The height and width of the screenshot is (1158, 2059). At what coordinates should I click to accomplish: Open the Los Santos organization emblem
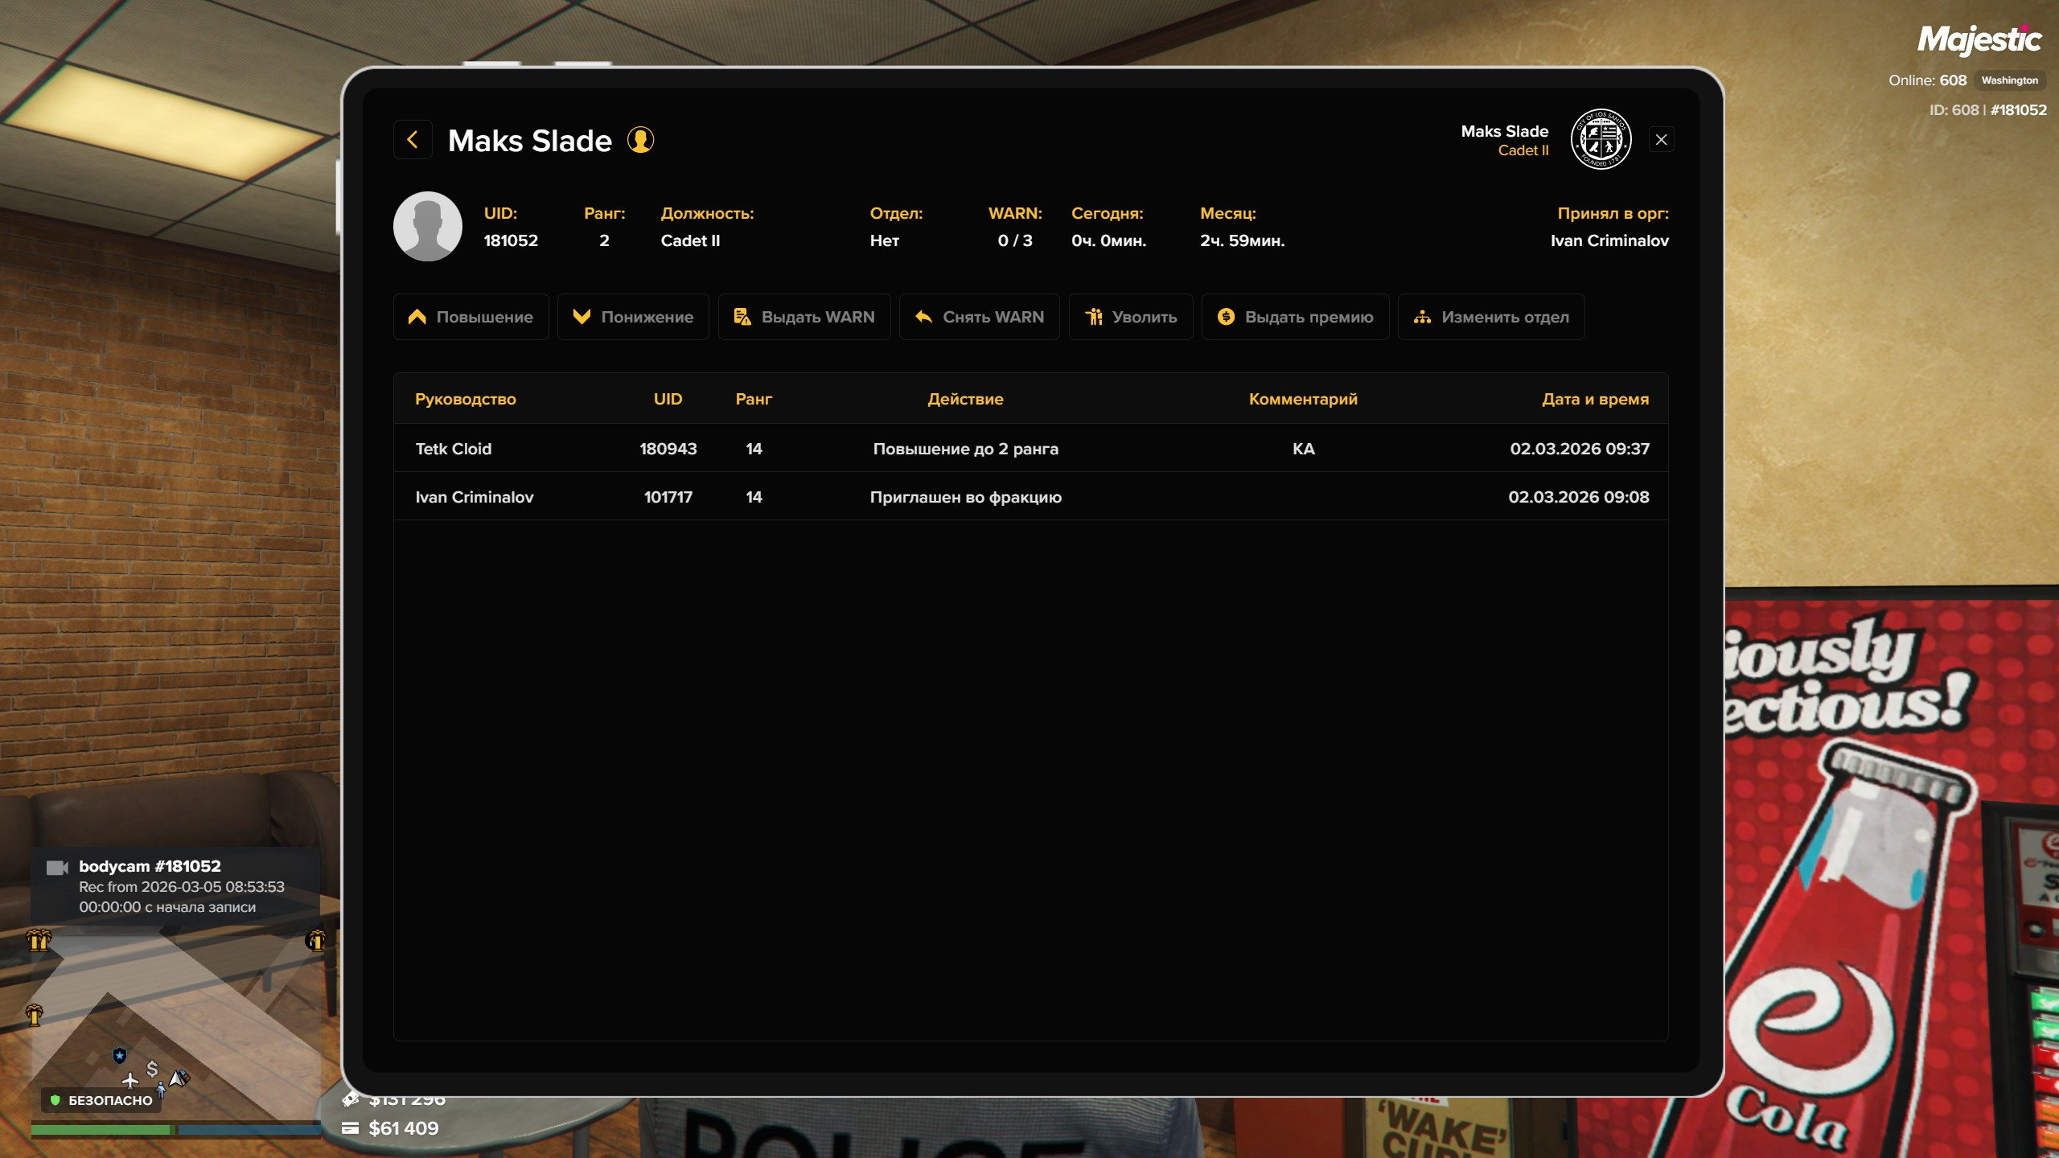(x=1601, y=139)
